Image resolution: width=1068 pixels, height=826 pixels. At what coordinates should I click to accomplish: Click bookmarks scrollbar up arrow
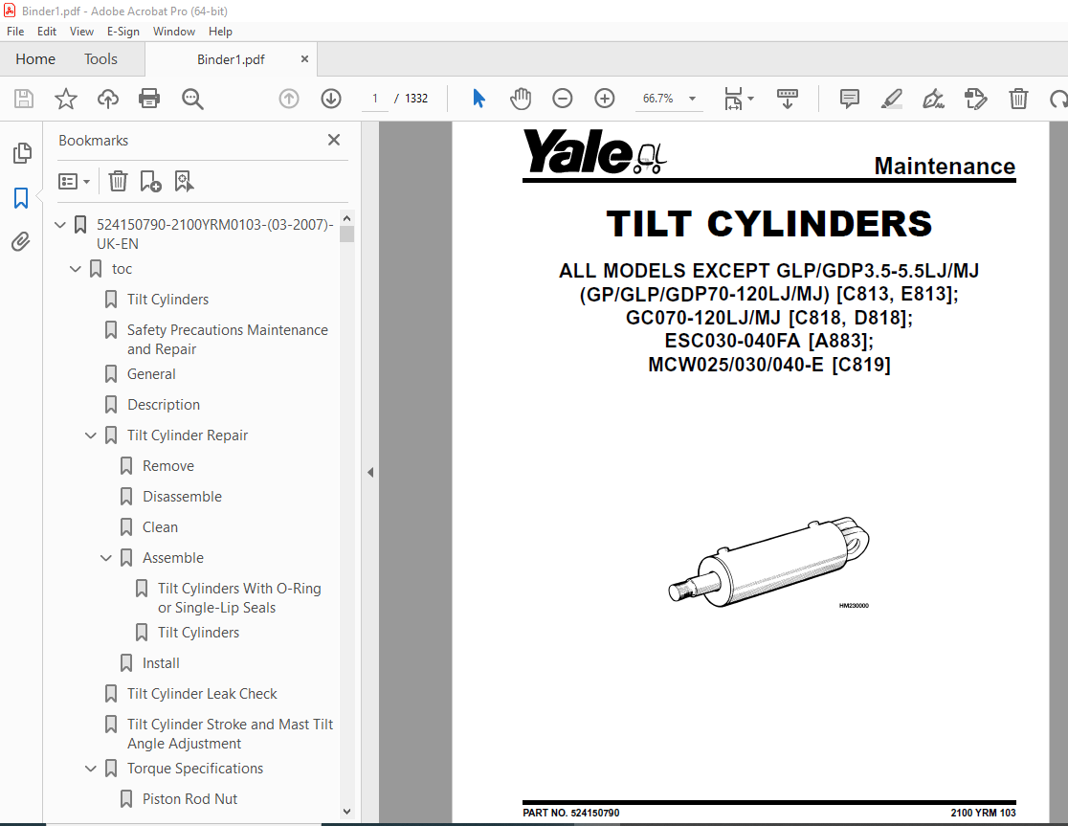(346, 218)
